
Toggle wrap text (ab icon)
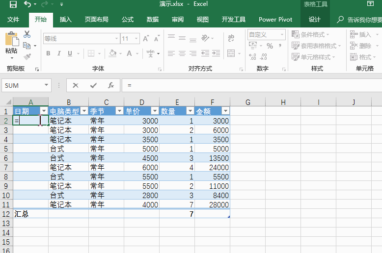231,38
